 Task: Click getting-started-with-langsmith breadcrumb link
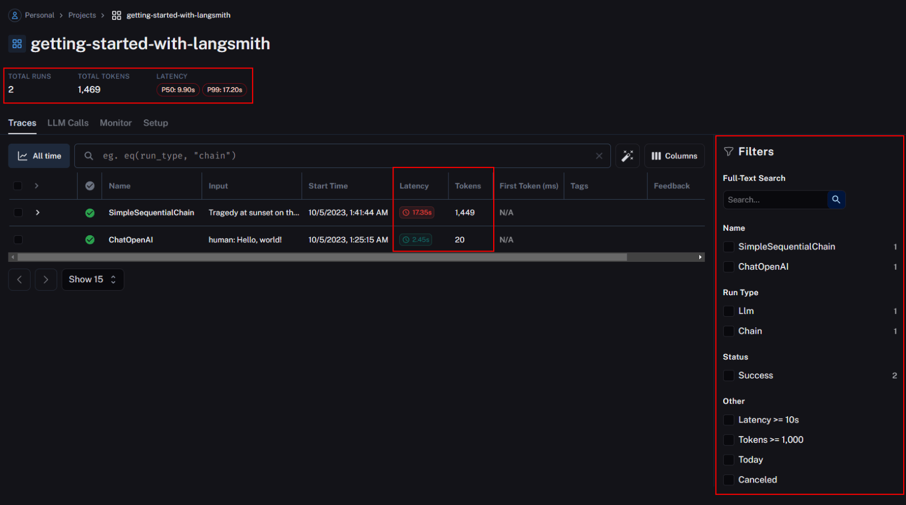pos(178,15)
